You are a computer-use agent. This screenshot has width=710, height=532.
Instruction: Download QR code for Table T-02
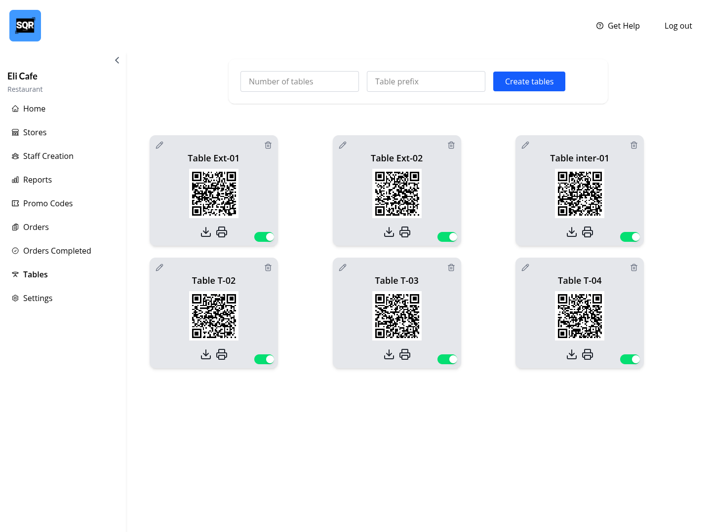point(206,354)
